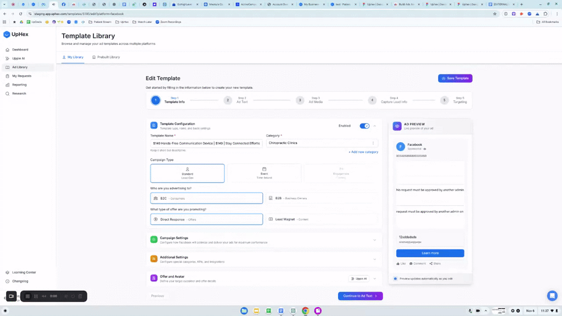Image resolution: width=562 pixels, height=316 pixels.
Task: Delete the recording with trash icon
Action: click(80, 296)
